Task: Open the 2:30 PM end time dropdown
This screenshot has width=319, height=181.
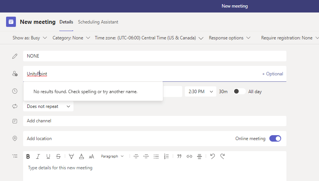Action: click(200, 92)
